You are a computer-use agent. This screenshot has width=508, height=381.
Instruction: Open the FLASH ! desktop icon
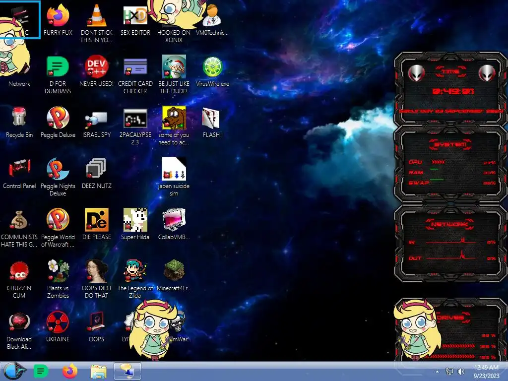click(212, 123)
